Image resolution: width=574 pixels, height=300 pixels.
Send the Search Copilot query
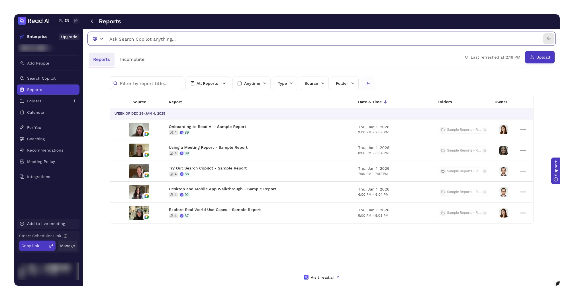548,39
